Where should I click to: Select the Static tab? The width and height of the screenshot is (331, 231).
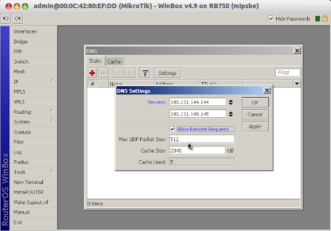click(x=95, y=61)
